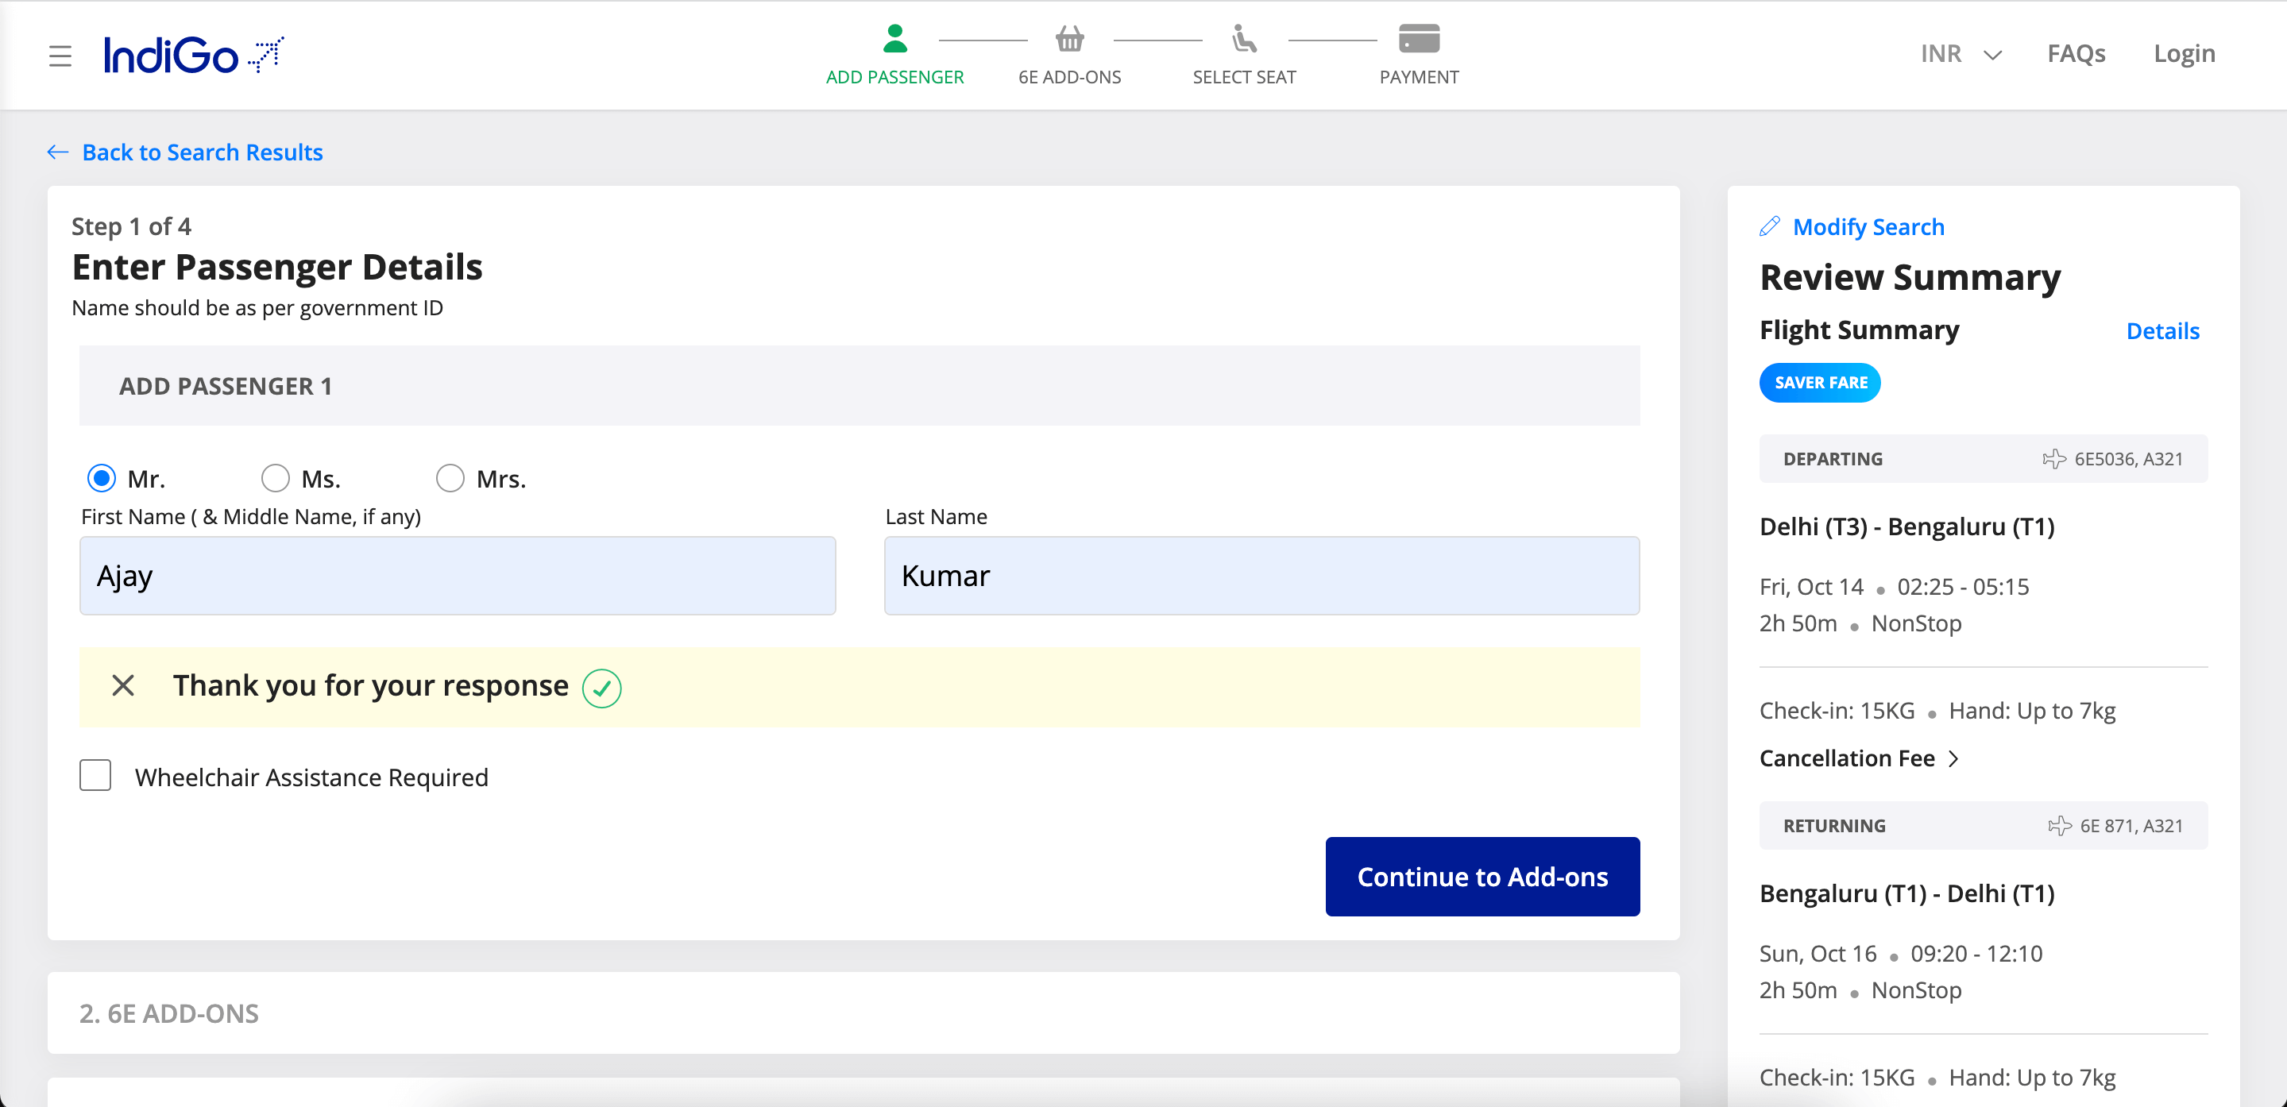Select the Ms. title radio button
This screenshot has width=2287, height=1107.
pos(275,477)
